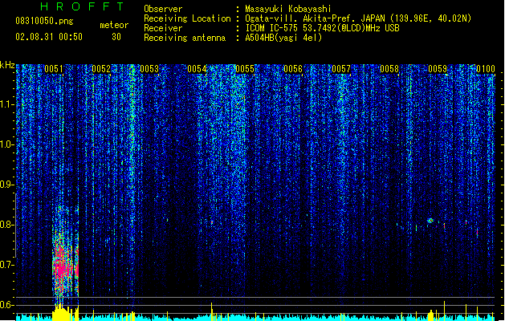
Task: Click the A504HB(yagi 4el) antenna text
Action: click(x=283, y=38)
